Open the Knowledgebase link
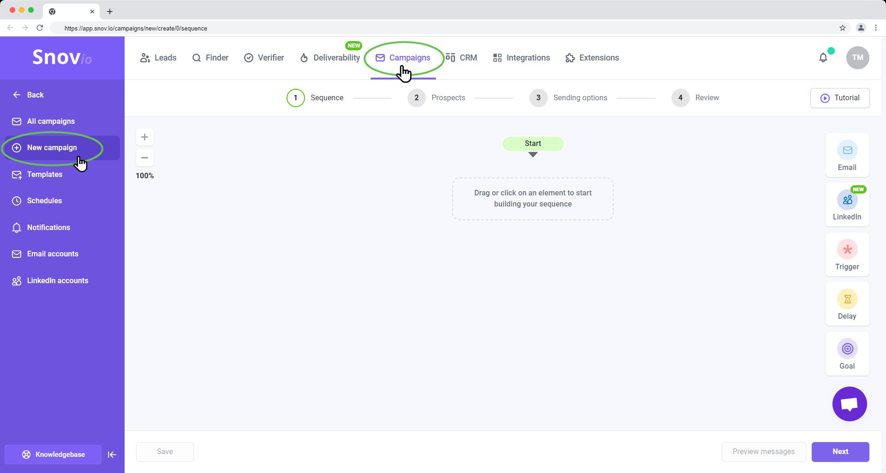The height and width of the screenshot is (473, 886). click(x=53, y=455)
